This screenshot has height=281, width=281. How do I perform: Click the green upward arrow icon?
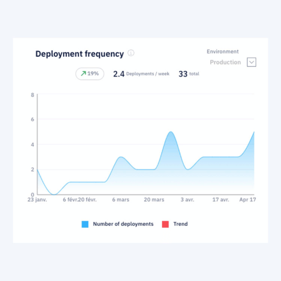[x=83, y=74]
